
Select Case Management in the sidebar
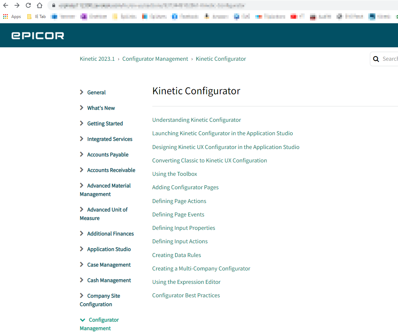[x=109, y=265]
